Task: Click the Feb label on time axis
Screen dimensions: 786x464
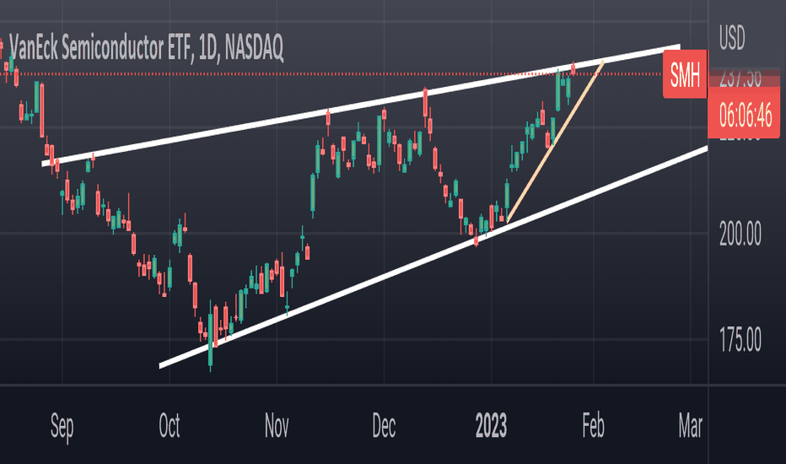Action: pyautogui.click(x=594, y=426)
